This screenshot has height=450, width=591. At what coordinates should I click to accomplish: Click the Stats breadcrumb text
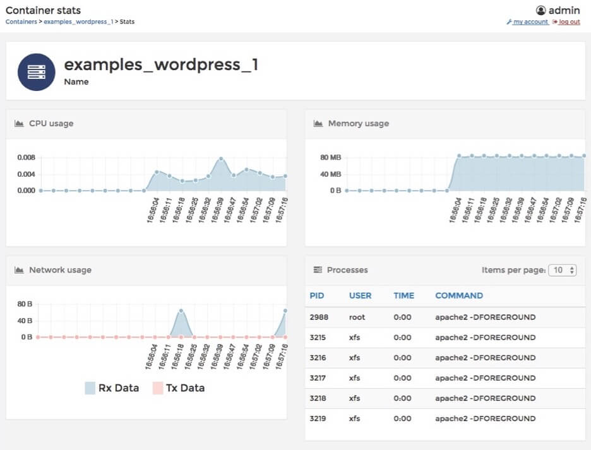point(127,21)
